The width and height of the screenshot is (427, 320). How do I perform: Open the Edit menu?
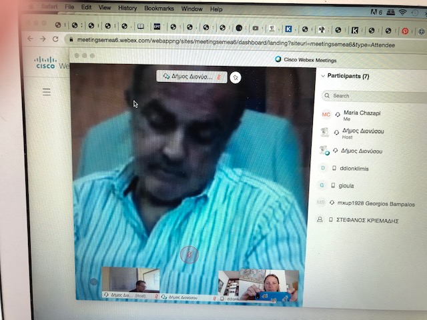tap(86, 7)
